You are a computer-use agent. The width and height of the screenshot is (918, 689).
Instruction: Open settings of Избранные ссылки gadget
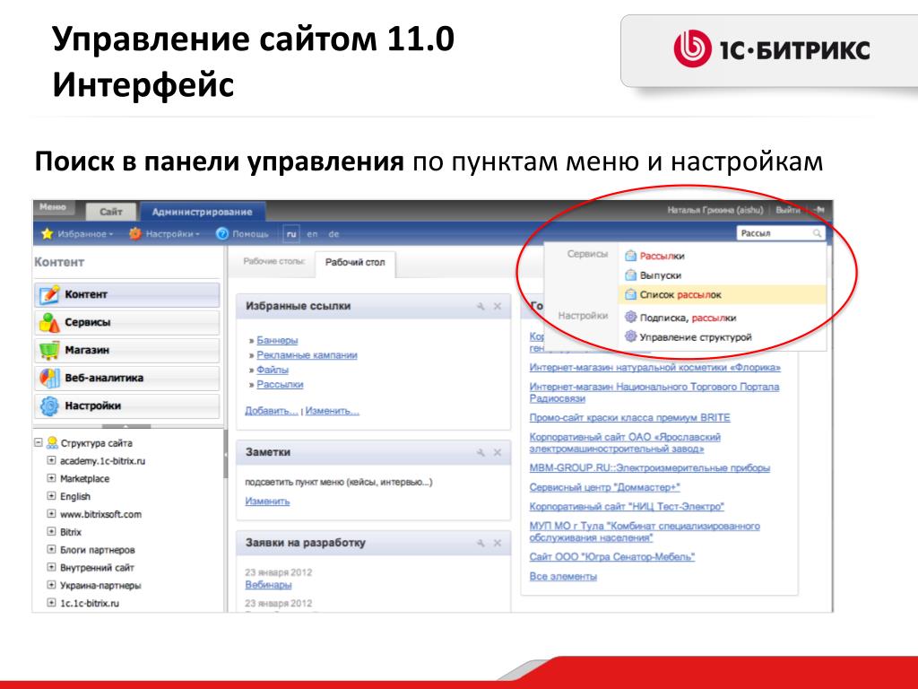pos(481,306)
